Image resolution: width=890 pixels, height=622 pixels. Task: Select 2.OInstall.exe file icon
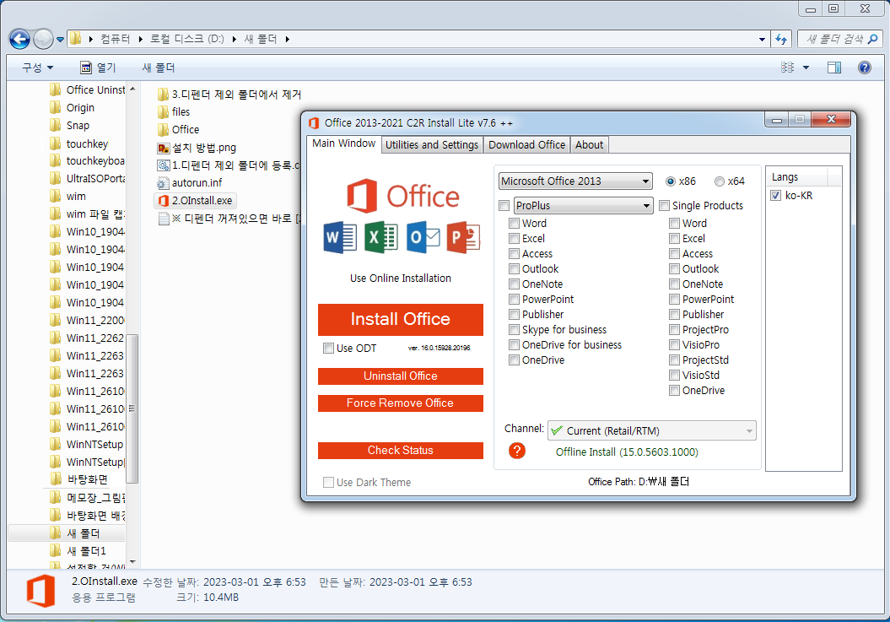point(164,201)
